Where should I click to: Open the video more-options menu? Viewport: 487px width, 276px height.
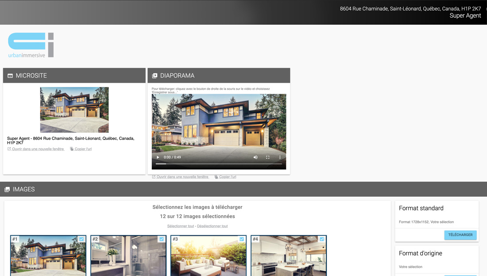280,157
